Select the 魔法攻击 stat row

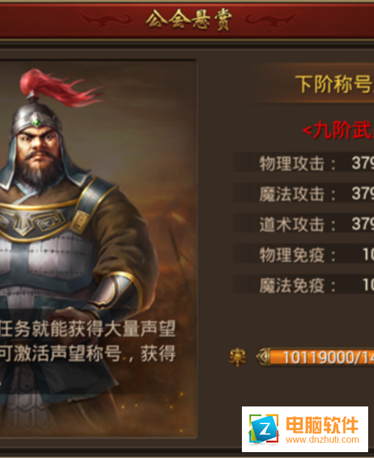[303, 193]
